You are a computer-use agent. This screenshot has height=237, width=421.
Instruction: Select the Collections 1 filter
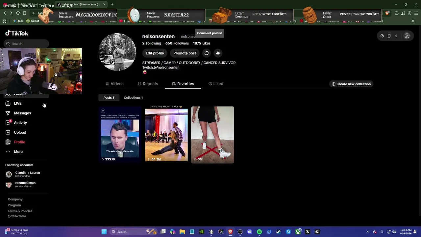(x=133, y=97)
